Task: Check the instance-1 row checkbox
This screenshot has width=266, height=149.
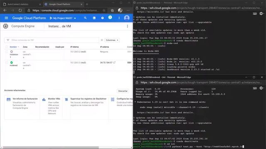Action: [7, 52]
